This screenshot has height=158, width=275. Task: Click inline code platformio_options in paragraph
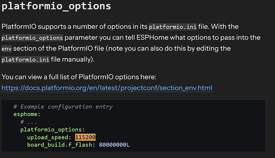[32, 38]
